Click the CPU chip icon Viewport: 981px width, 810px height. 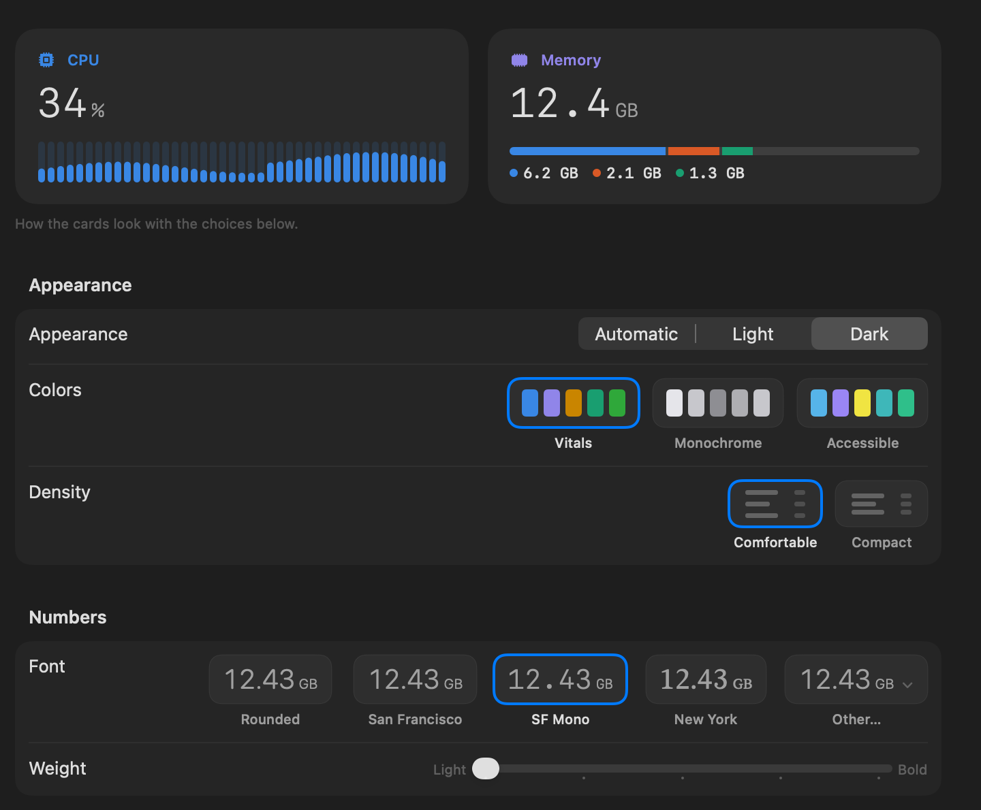(x=46, y=60)
